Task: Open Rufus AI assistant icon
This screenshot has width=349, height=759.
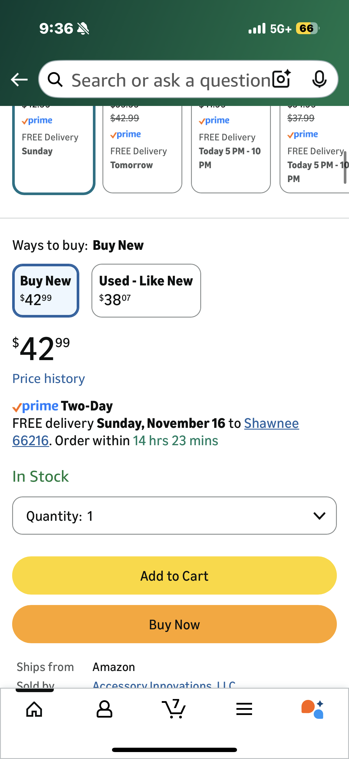Action: click(x=313, y=709)
